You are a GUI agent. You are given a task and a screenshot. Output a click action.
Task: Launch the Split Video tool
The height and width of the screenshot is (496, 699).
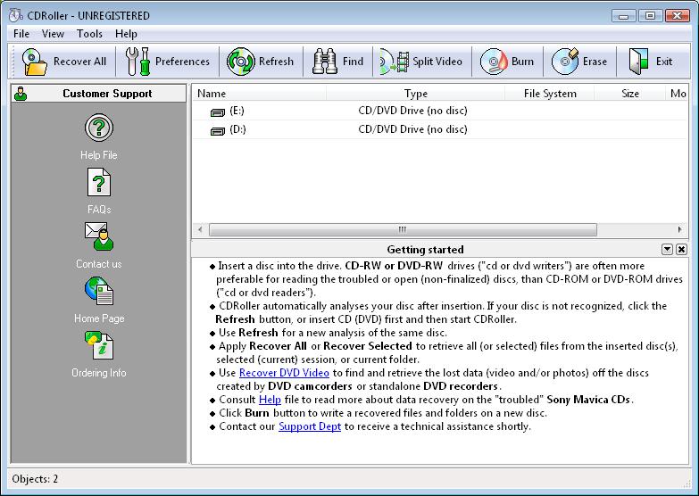coord(421,62)
